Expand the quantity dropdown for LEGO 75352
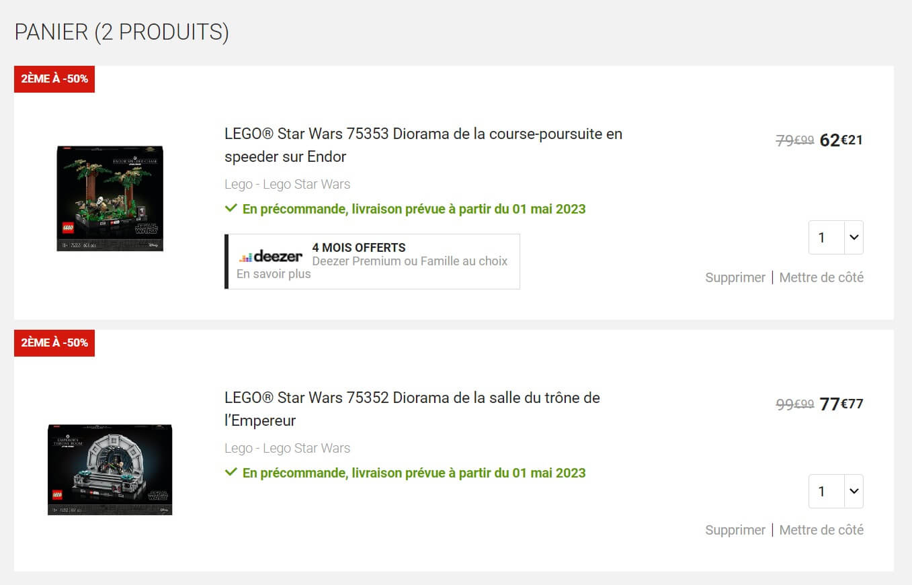Screen dimensions: 912x585 pos(835,491)
